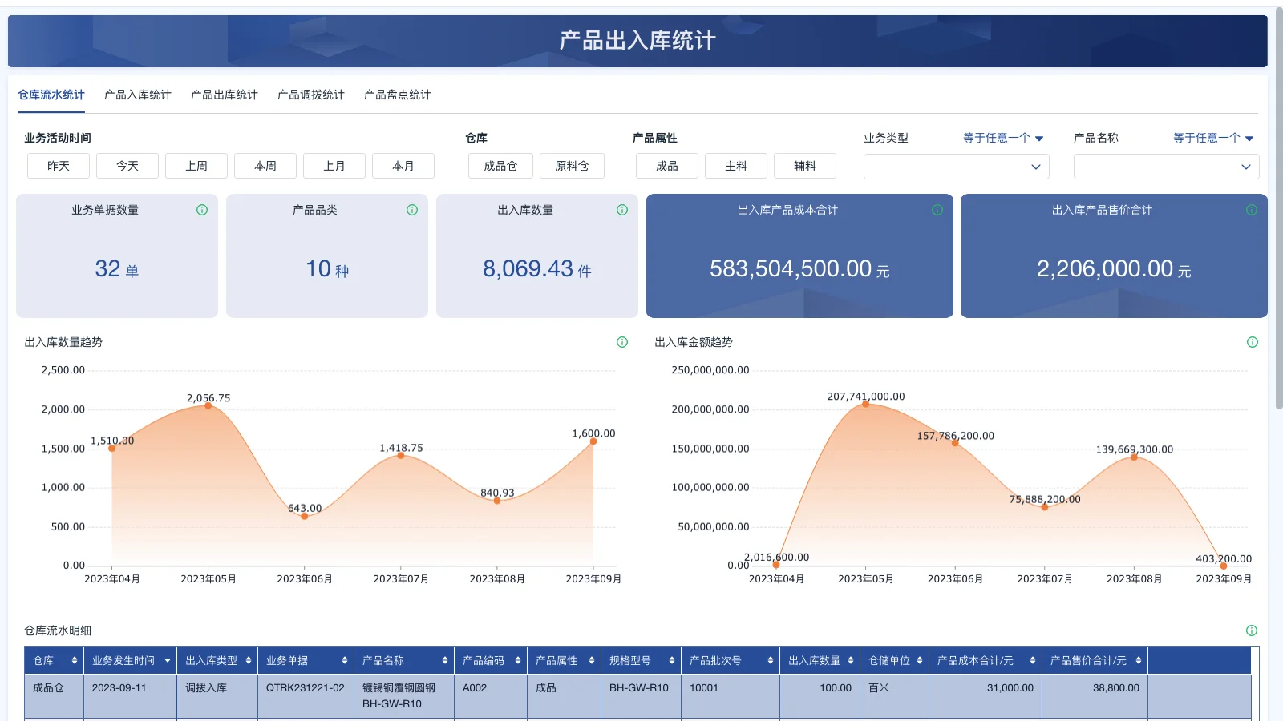The width and height of the screenshot is (1283, 721).
Task: Open 等于任意一个 condition dropdown for 业务类型
Action: 1001,137
